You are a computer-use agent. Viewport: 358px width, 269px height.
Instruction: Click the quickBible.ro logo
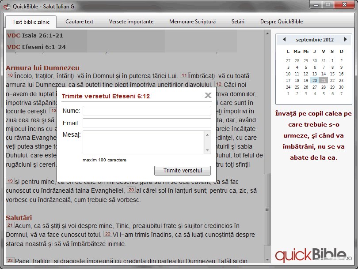(313, 255)
